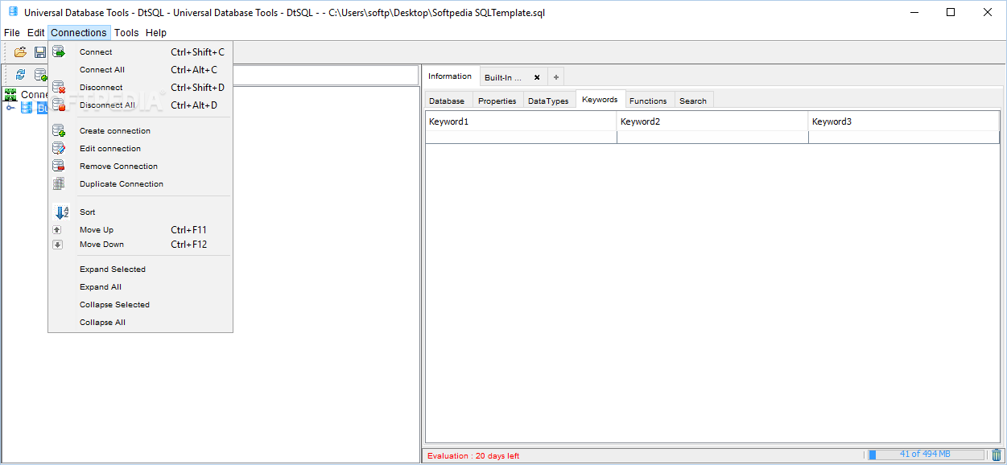Select Edit connection from the menu
Image resolution: width=1007 pixels, height=465 pixels.
(x=140, y=149)
